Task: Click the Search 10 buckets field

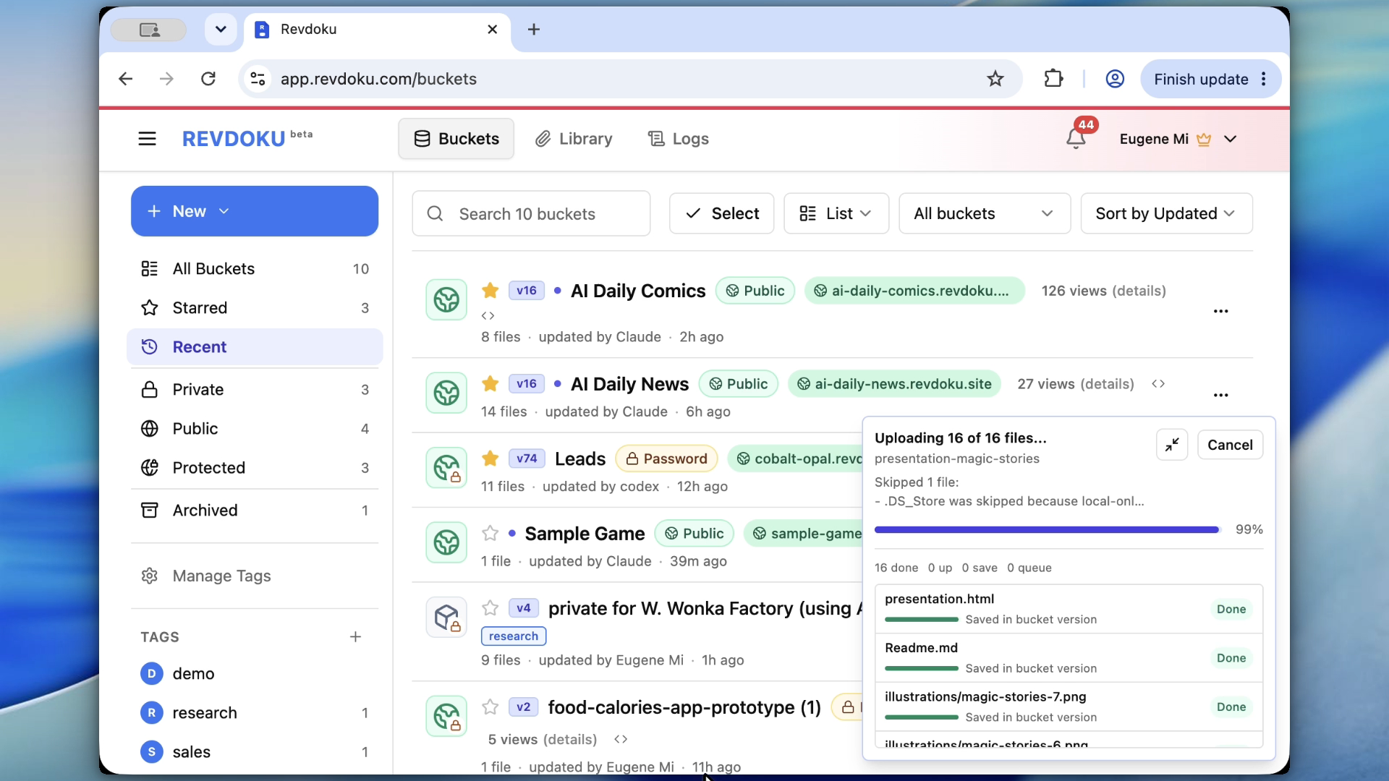Action: pyautogui.click(x=531, y=213)
